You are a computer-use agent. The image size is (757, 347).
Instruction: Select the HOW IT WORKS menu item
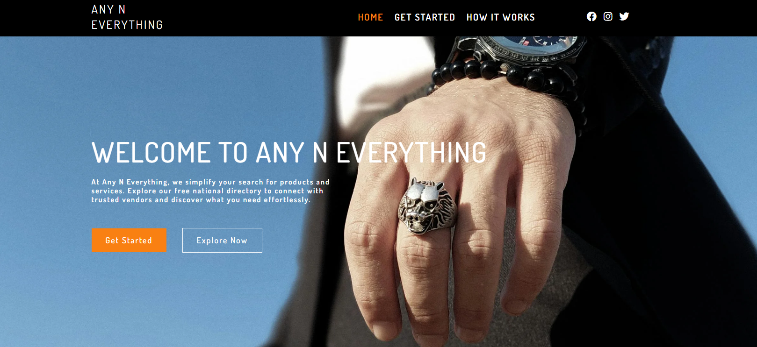[x=501, y=17]
